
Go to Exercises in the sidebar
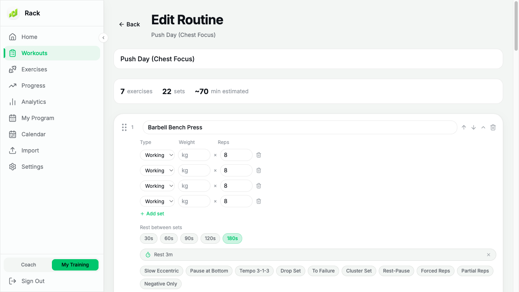pos(52,69)
